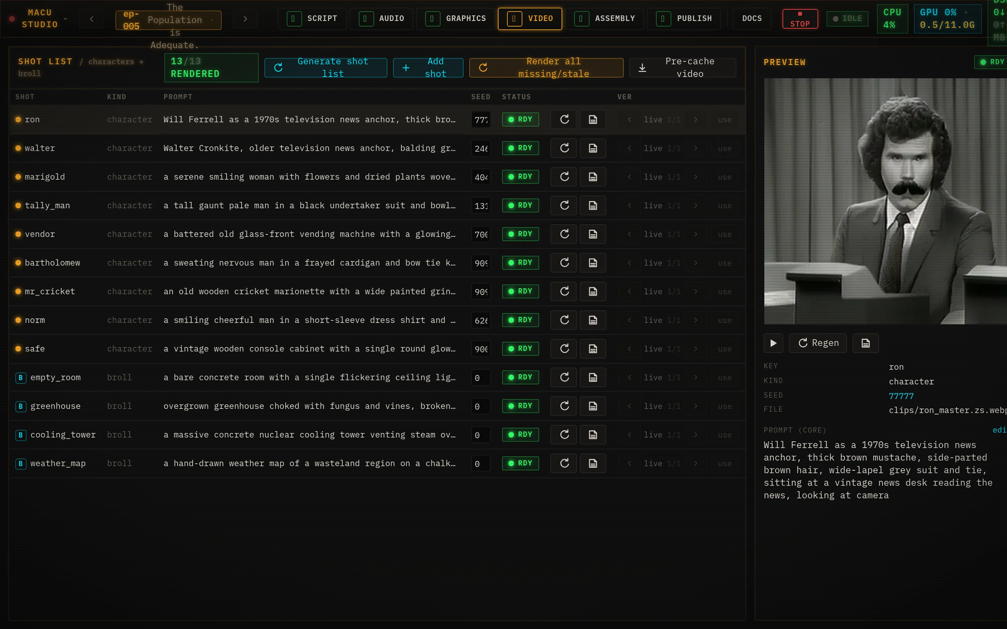The width and height of the screenshot is (1007, 629).
Task: Open the ep-005 episode selector dropdown
Action: pyautogui.click(x=168, y=20)
